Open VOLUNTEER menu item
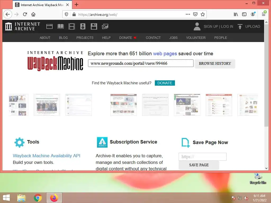Image resolution: width=271 pixels, height=203 pixels. pyautogui.click(x=196, y=38)
